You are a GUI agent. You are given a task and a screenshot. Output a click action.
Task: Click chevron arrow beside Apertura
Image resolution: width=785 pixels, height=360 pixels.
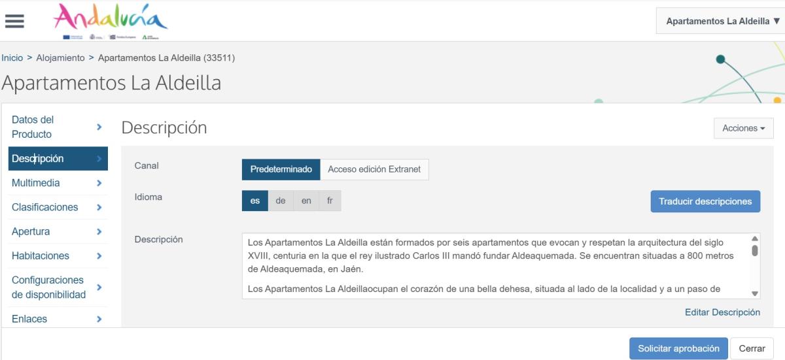(x=99, y=231)
